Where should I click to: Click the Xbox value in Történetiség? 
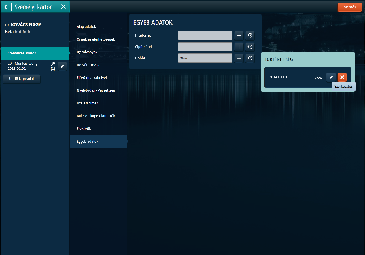319,78
